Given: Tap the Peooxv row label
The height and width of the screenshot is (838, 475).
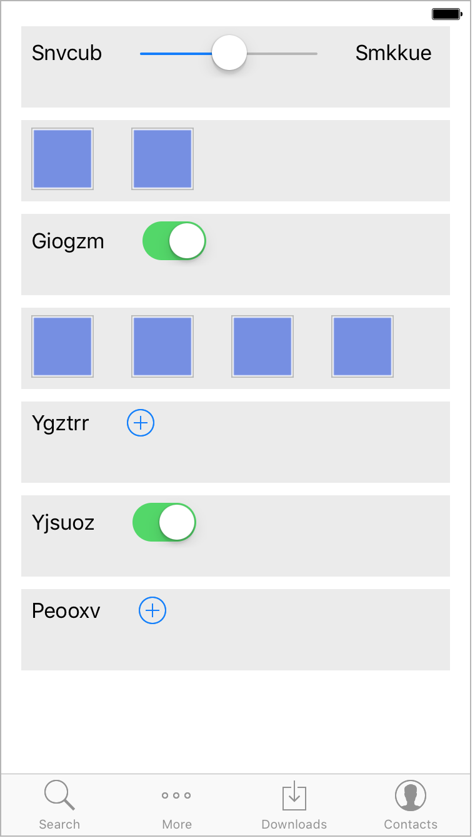Looking at the screenshot, I should coord(66,611).
